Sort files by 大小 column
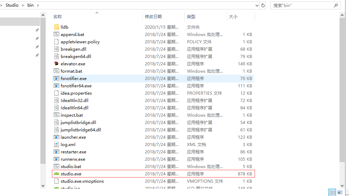This screenshot has height=196, width=349. pos(233,17)
